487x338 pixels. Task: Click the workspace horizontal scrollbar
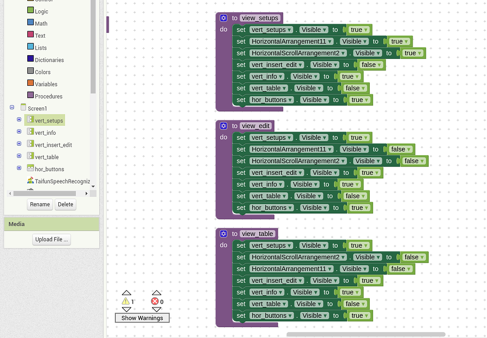[366, 335]
